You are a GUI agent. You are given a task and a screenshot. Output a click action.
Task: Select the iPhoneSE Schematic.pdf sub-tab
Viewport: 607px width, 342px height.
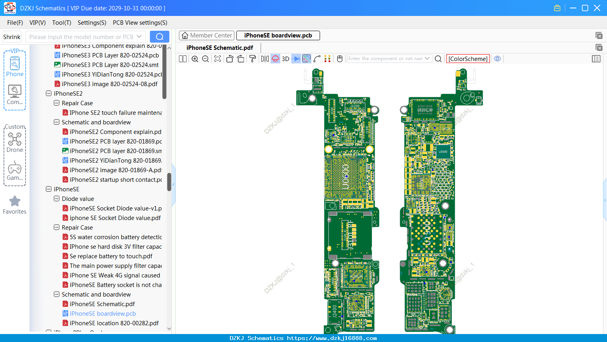pos(220,48)
